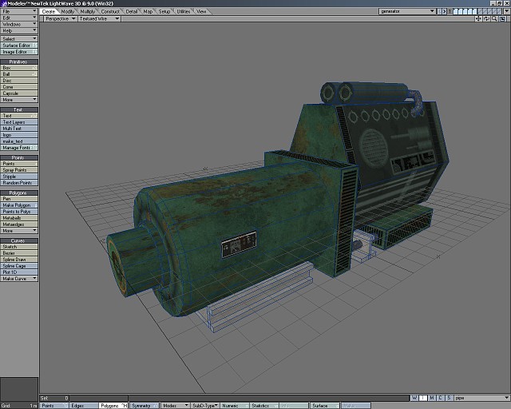Activate the second layer slot button
This screenshot has width=511, height=409.
[461, 11]
